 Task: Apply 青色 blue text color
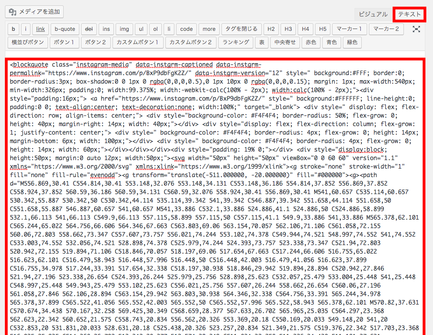point(332,42)
